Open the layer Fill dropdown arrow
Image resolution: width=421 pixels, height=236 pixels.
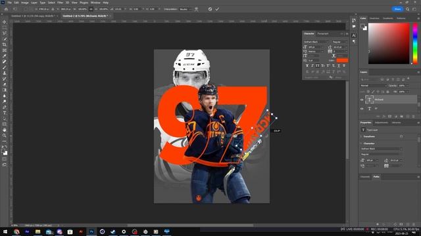(407, 92)
